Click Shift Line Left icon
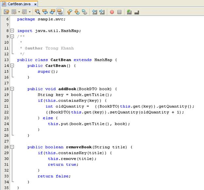This screenshot has width=204, height=190. point(94,12)
